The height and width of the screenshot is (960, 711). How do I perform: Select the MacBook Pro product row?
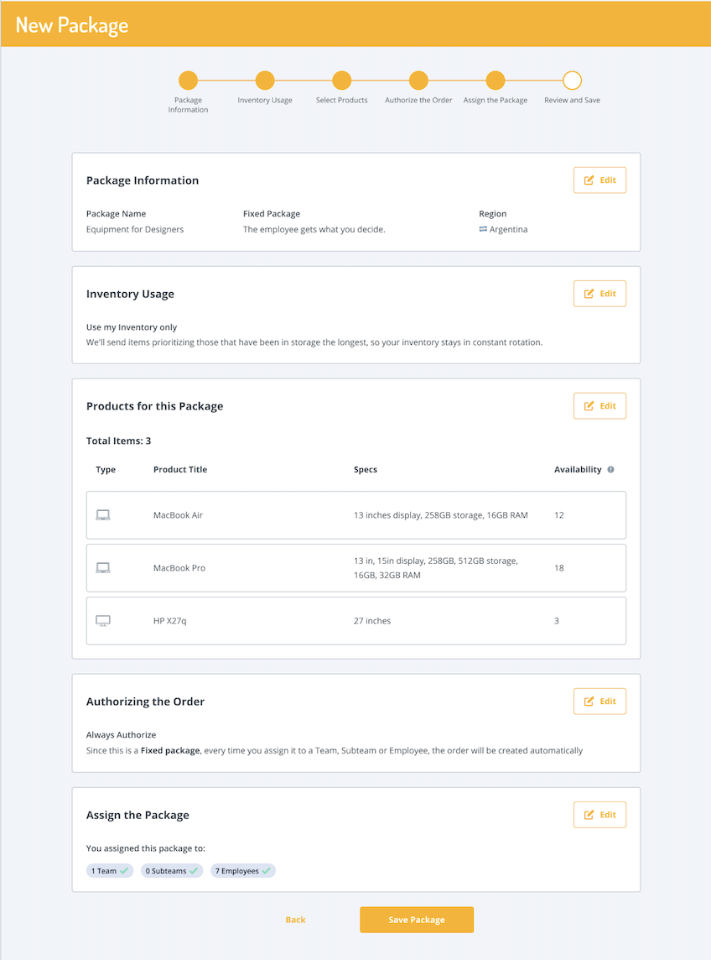click(x=355, y=567)
